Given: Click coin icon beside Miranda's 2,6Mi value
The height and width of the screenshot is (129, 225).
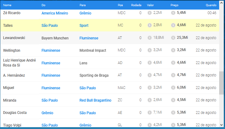Looking at the screenshot, I should tap(149, 100).
